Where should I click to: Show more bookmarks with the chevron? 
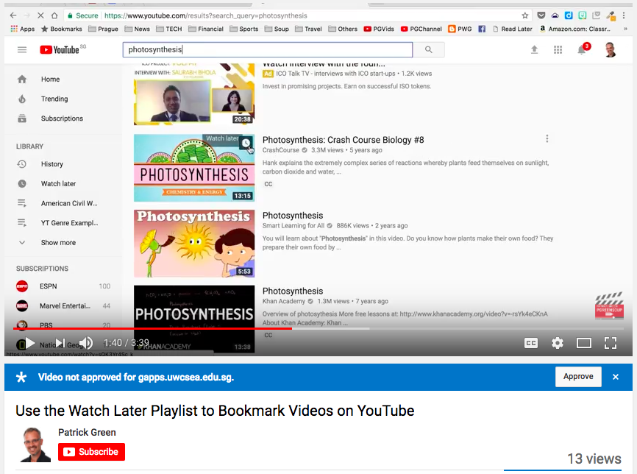pos(625,29)
